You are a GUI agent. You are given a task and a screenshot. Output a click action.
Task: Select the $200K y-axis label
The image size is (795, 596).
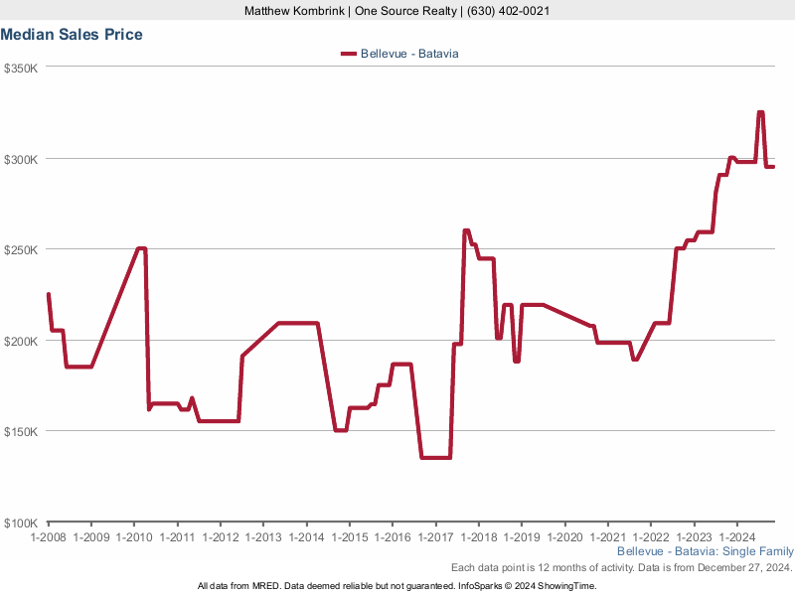pos(21,341)
